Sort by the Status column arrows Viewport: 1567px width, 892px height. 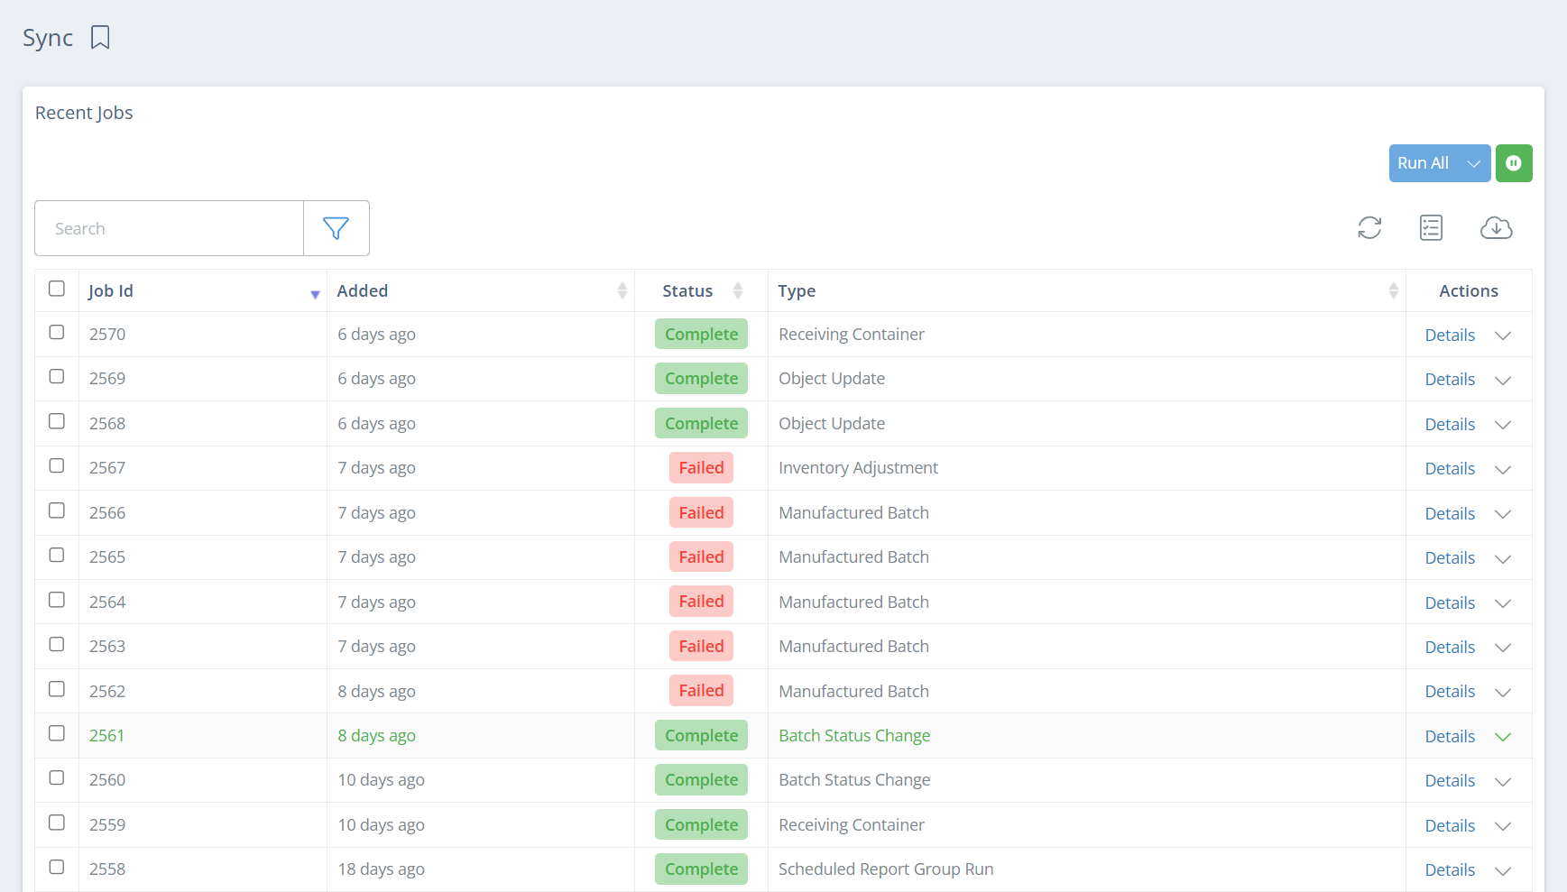pyautogui.click(x=738, y=290)
